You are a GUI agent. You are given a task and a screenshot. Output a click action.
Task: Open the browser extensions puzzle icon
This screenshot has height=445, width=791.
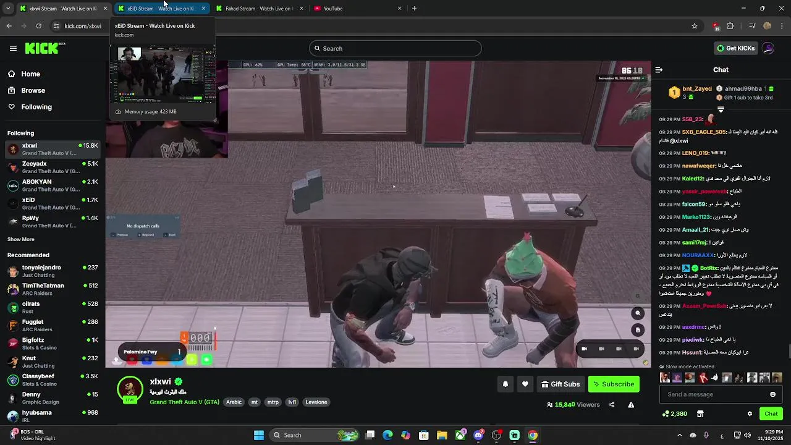[x=730, y=26]
